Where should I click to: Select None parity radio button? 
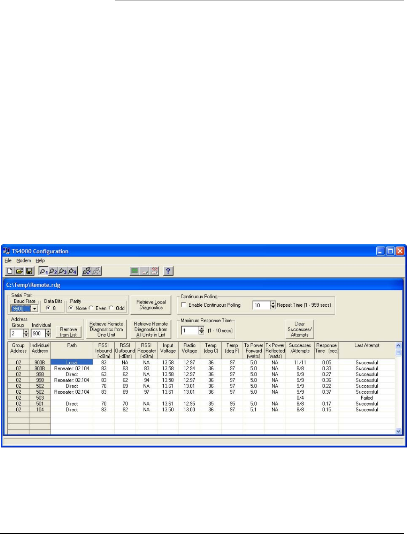point(71,308)
